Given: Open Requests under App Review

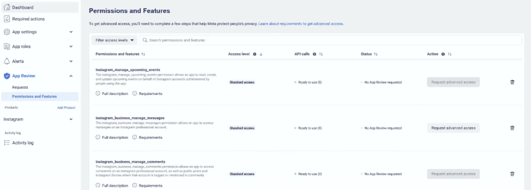Looking at the screenshot, I should pyautogui.click(x=20, y=87).
